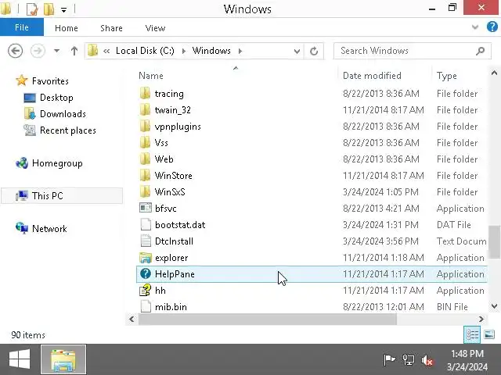Open the taskbar clock showing 1:48 PM
The image size is (501, 375).
click(x=467, y=360)
